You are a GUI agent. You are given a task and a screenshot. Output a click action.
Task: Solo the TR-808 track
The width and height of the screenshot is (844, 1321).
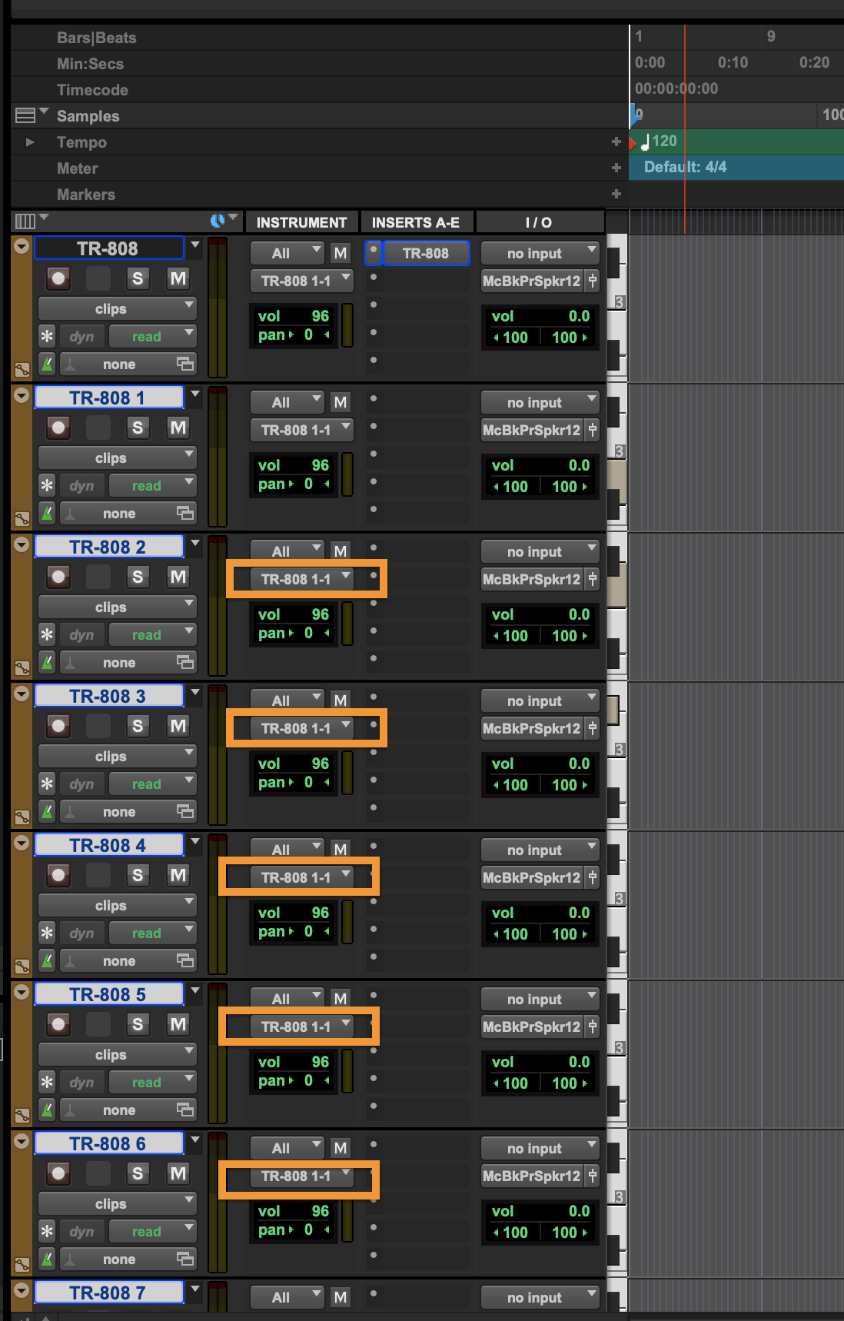click(138, 278)
